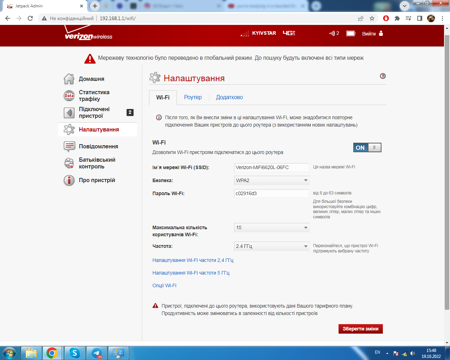
Task: Open File Explorer from the taskbar
Action: [x=31, y=353]
